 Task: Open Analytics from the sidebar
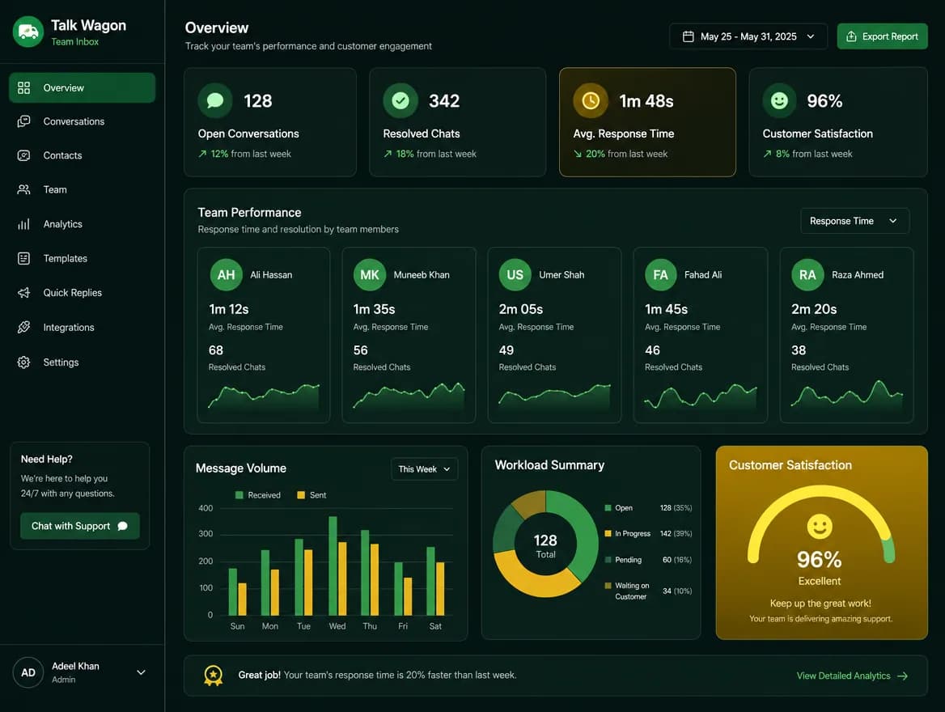(x=82, y=224)
